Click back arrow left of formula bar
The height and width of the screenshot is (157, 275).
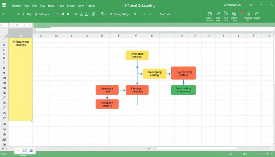tap(2, 25)
